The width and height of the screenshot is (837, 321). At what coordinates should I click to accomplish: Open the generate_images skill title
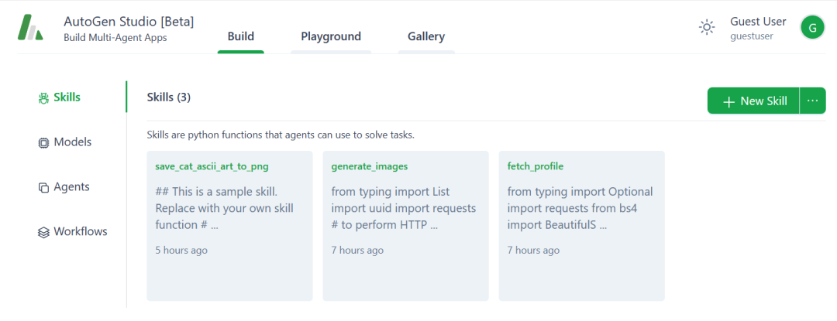point(370,166)
